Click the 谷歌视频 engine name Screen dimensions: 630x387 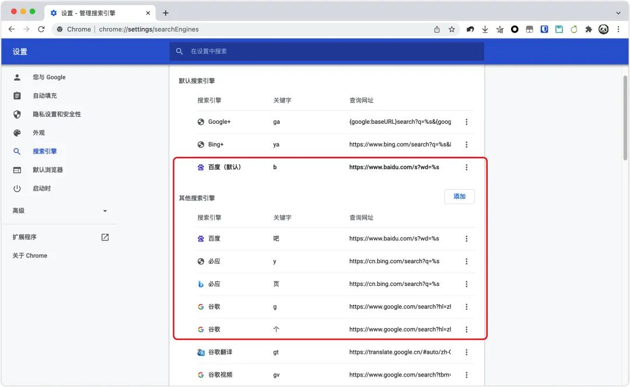click(x=220, y=375)
